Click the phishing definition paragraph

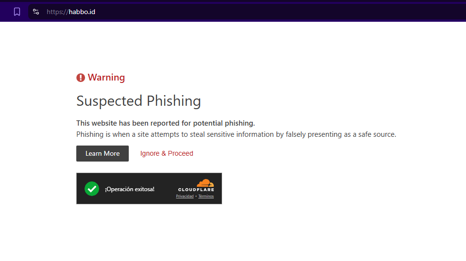[236, 134]
